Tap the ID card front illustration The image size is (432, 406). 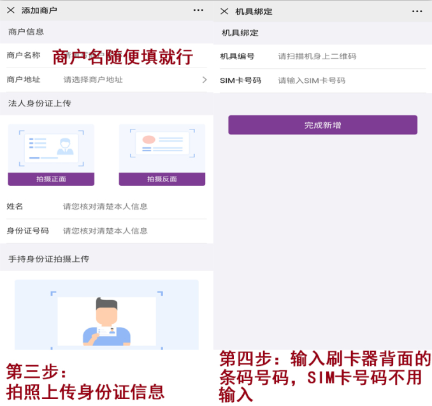click(x=51, y=149)
